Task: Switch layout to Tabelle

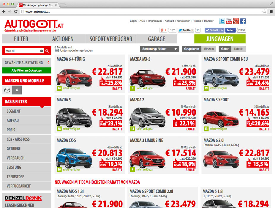Action: [x=238, y=49]
